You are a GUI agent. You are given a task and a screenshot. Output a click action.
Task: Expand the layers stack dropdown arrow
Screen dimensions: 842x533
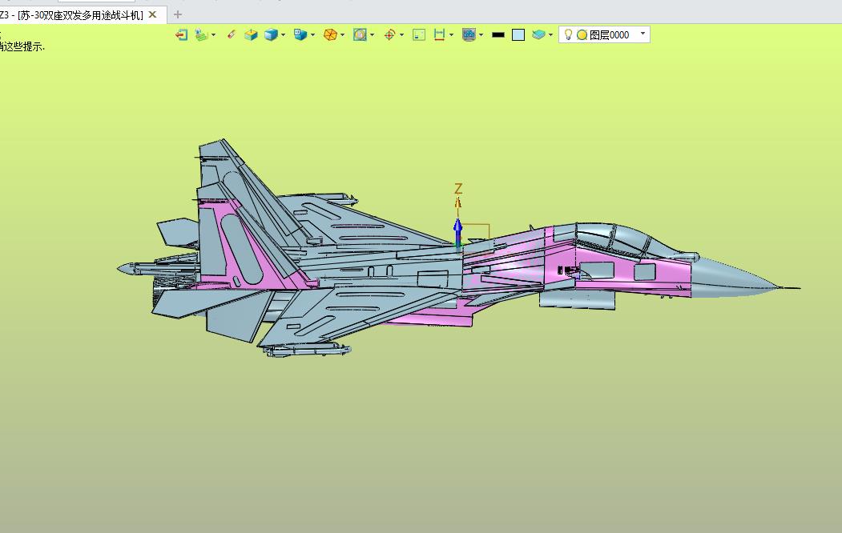(x=550, y=35)
